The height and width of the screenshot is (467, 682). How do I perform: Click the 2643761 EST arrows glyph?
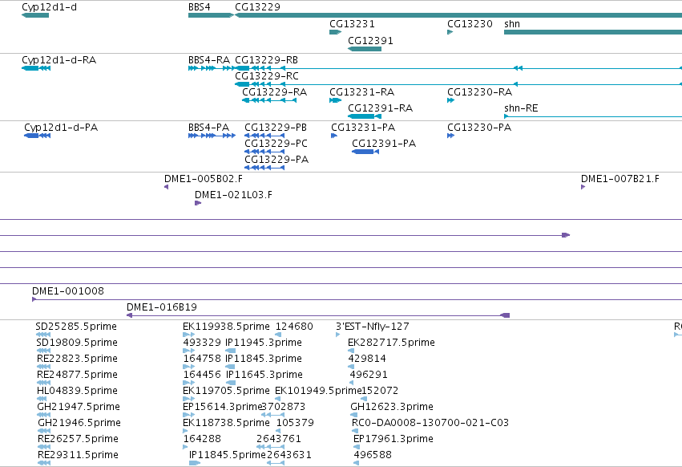click(270, 447)
